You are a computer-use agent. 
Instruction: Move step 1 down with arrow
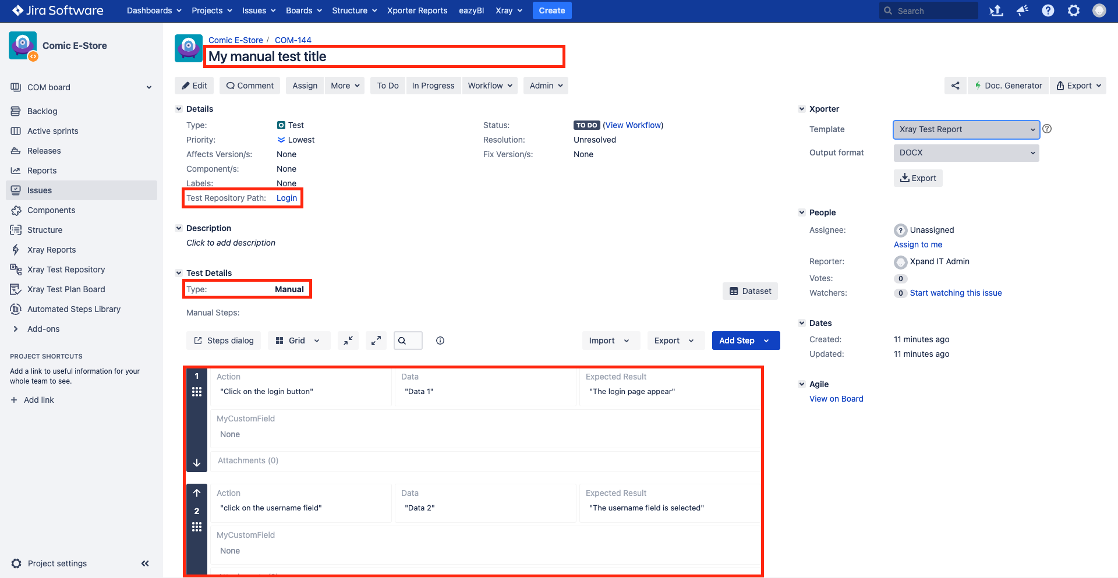pos(197,463)
